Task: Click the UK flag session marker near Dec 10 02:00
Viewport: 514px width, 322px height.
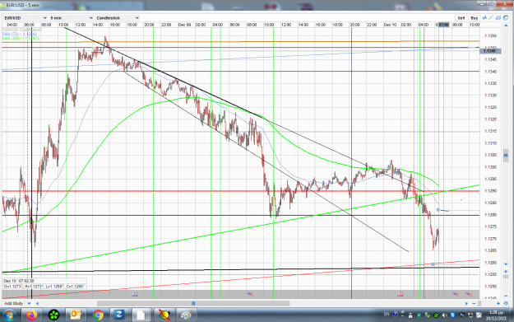Action: click(400, 294)
